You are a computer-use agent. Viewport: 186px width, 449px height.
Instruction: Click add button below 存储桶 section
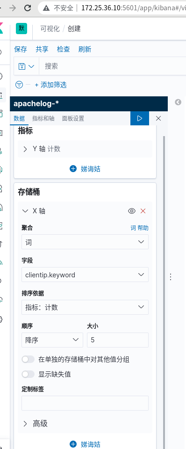click(85, 444)
